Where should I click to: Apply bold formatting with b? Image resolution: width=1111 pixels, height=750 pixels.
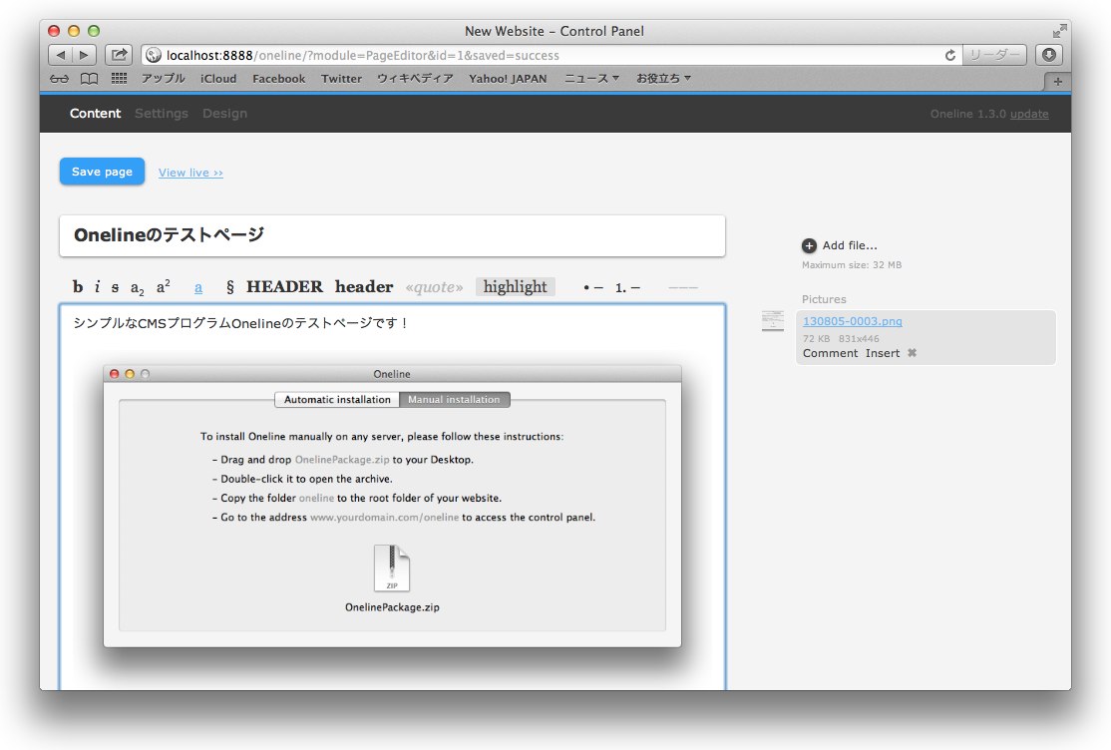78,286
